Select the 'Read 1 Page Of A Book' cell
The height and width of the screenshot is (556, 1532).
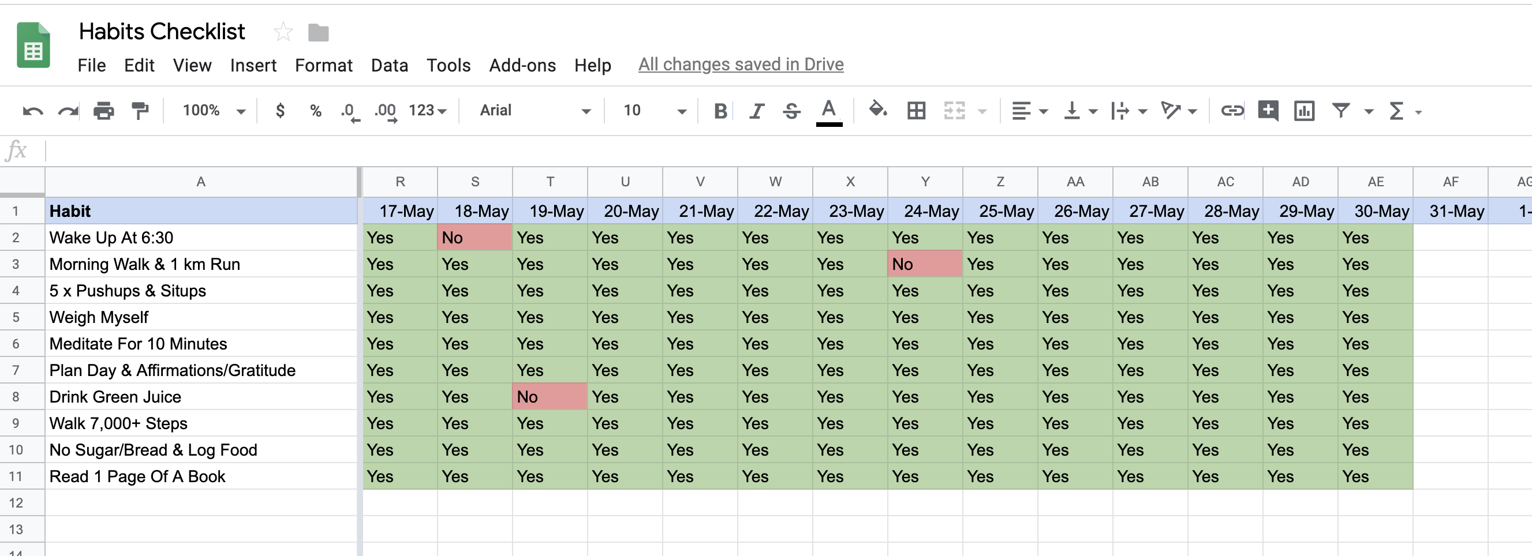pos(201,476)
